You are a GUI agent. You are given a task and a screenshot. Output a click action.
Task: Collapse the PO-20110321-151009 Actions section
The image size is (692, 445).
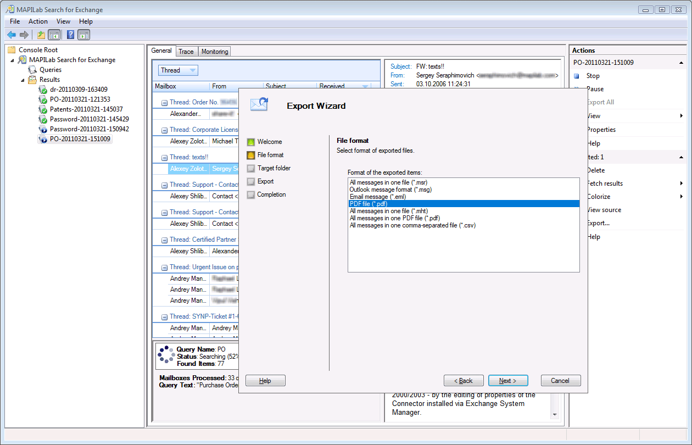pos(681,63)
